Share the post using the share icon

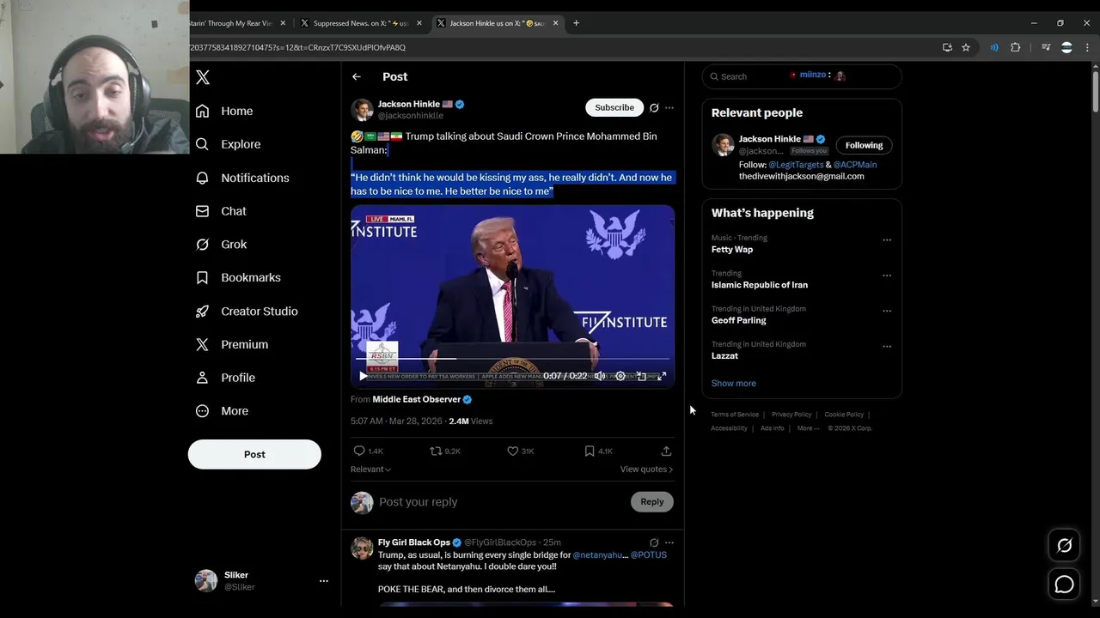(x=666, y=451)
